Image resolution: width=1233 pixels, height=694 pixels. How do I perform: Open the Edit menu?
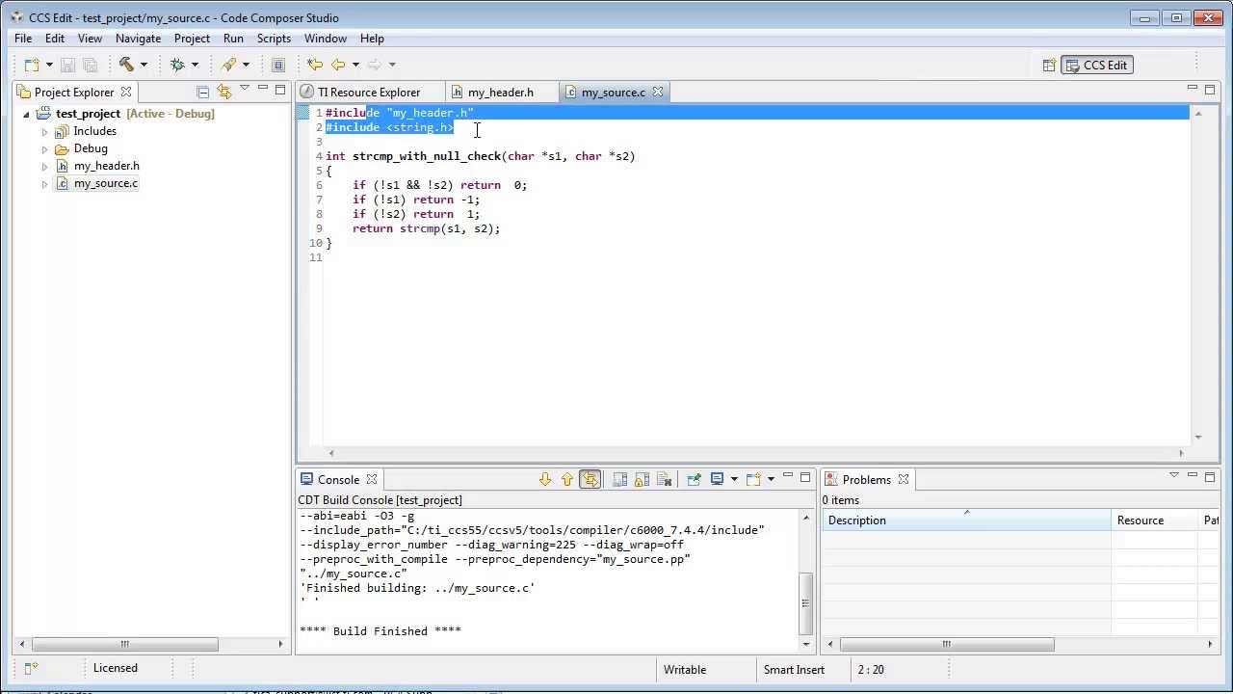(x=55, y=39)
